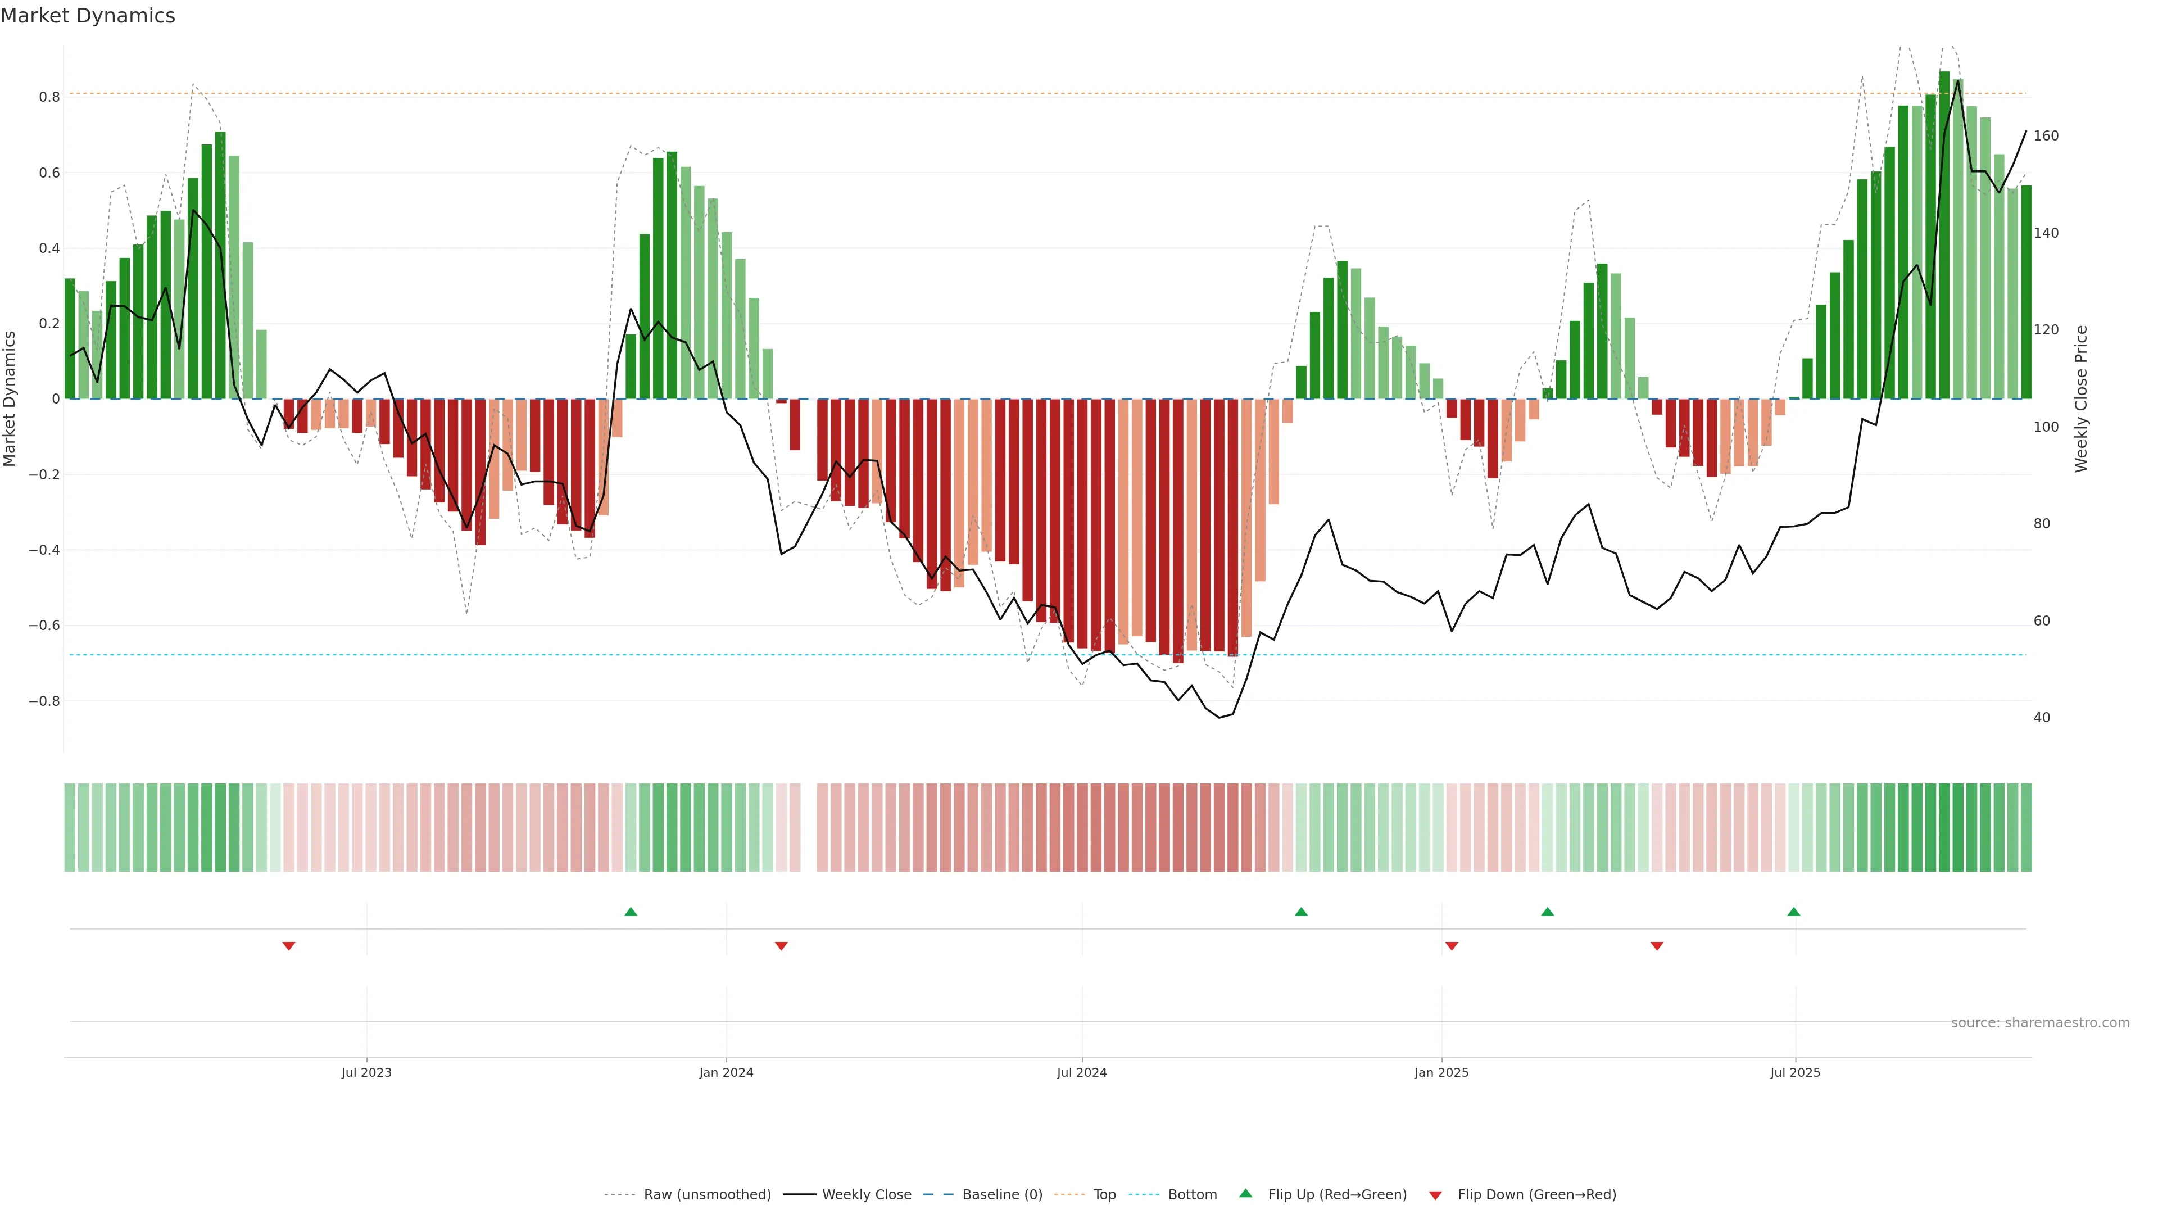Click the Weekly Close Price axis title
This screenshot has height=1214, width=2158.
tap(2081, 399)
